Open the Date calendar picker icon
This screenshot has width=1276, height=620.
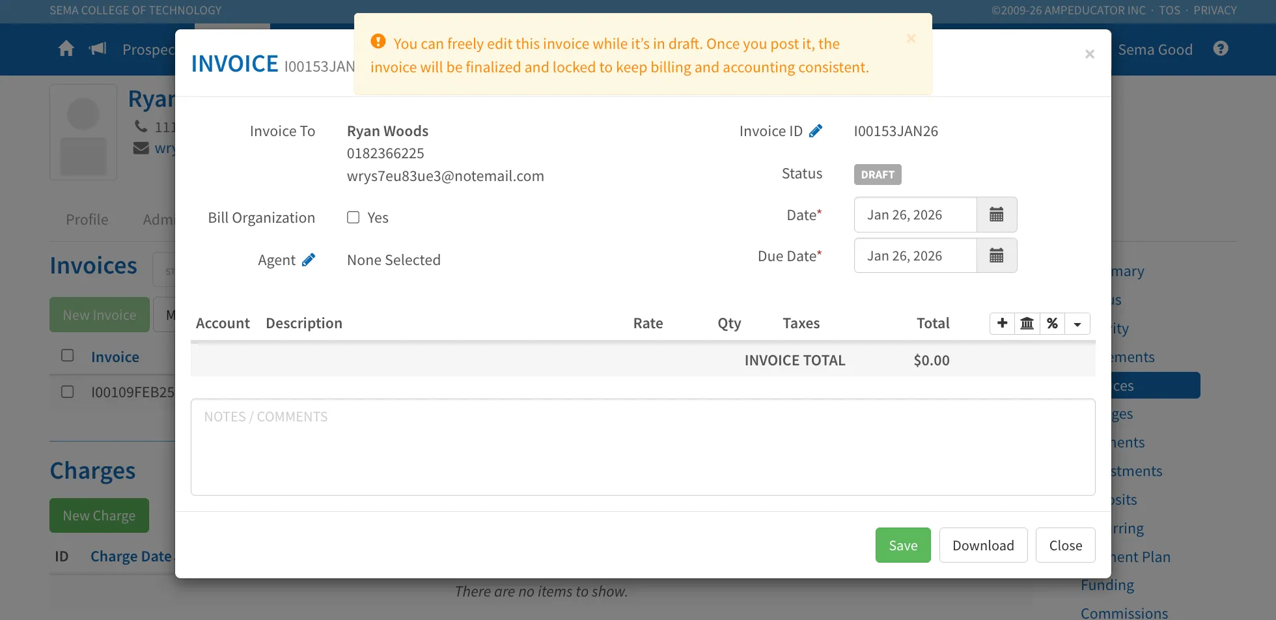pos(996,214)
